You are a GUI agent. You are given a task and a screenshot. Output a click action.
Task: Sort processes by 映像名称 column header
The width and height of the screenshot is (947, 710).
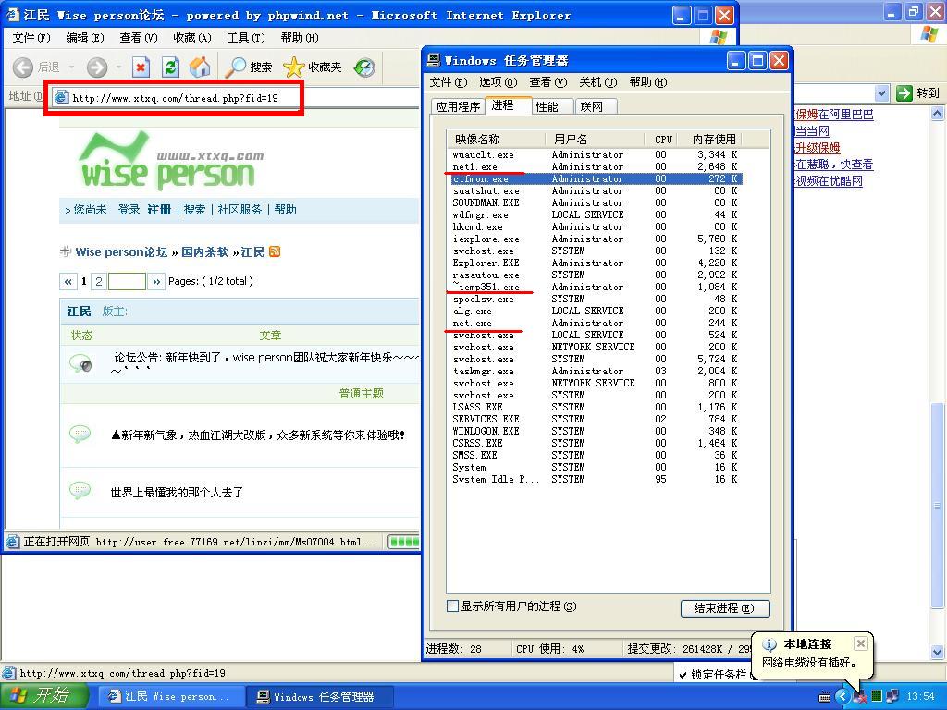496,139
